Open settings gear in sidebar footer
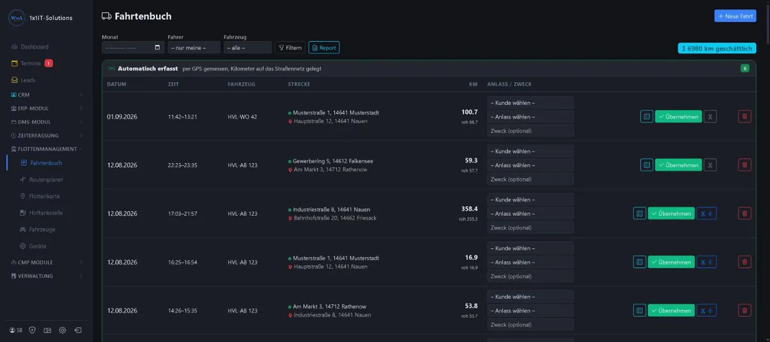This screenshot has height=342, width=770. 62,330
